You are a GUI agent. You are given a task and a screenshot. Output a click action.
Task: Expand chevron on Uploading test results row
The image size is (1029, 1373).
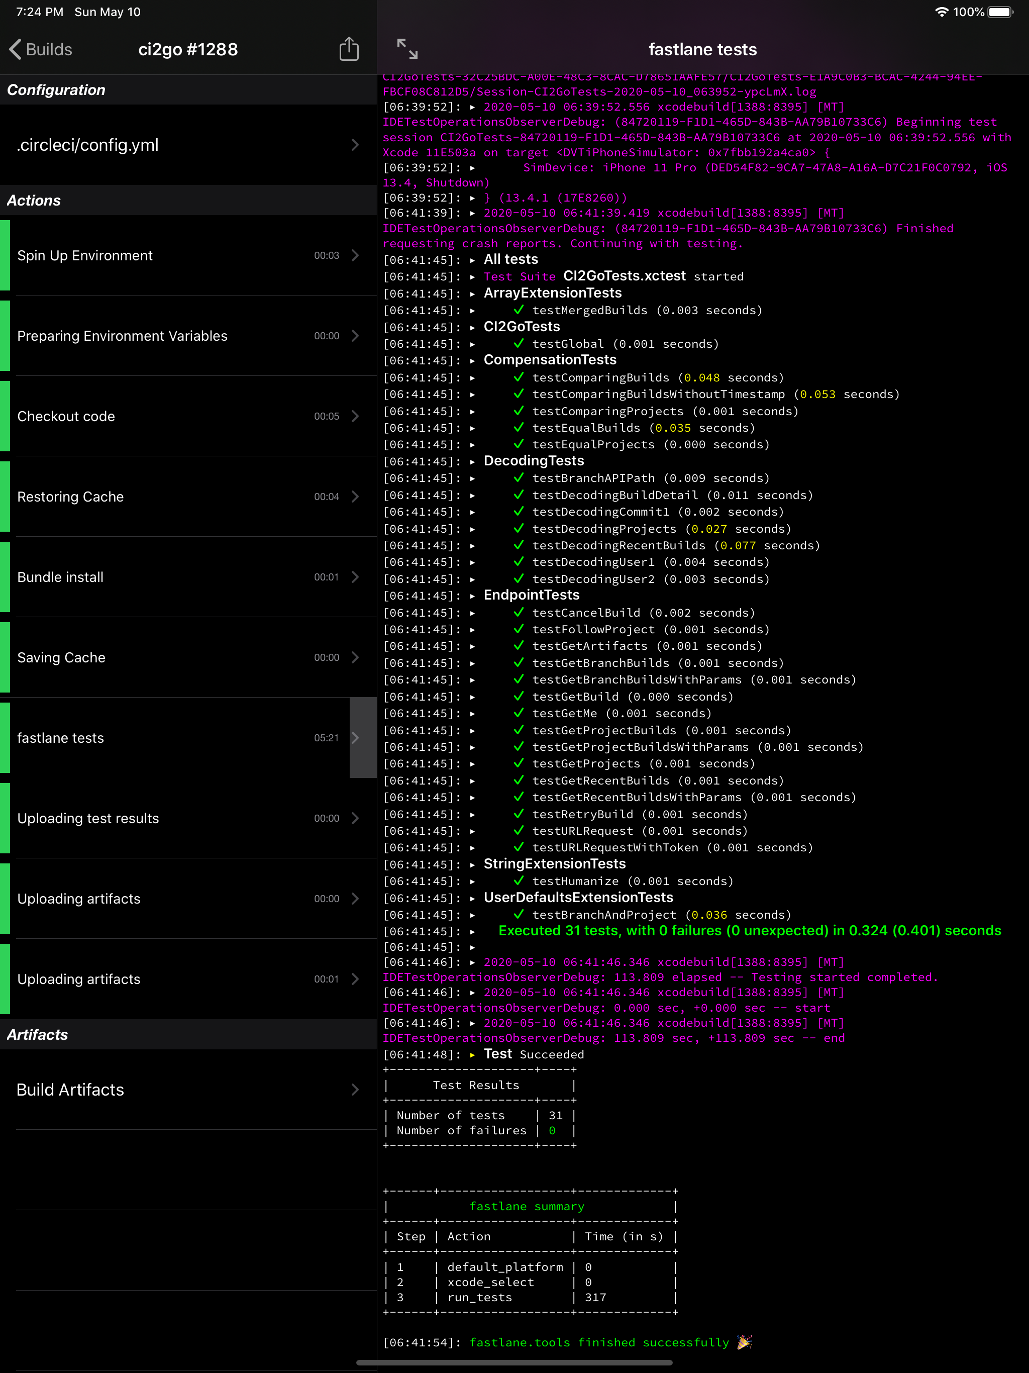355,818
